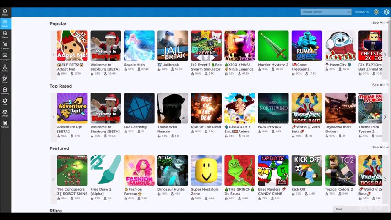
Task: Open the Avatar editor icon
Action: (x=5, y=79)
